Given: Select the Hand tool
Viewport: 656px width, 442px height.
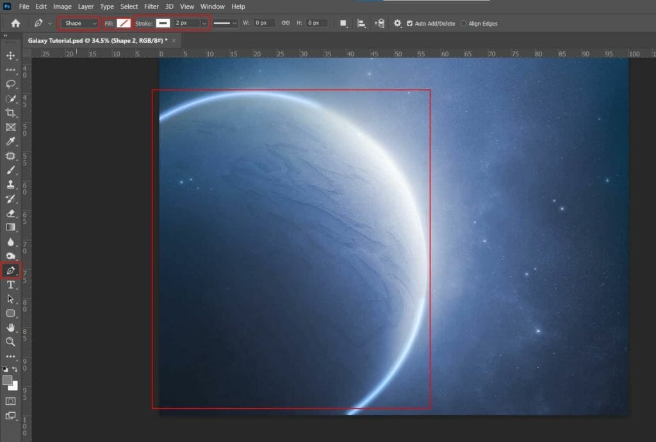Looking at the screenshot, I should tap(10, 328).
